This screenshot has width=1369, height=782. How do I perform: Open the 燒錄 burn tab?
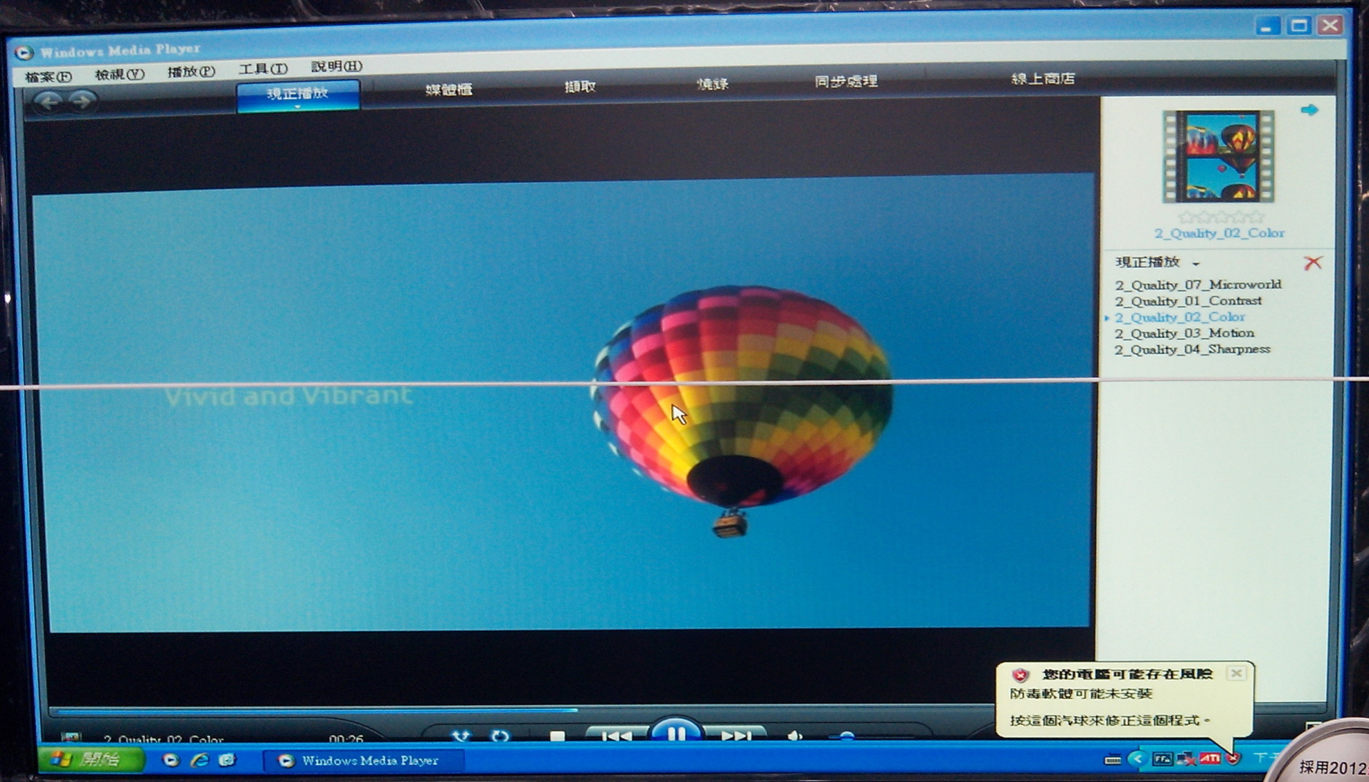(712, 83)
